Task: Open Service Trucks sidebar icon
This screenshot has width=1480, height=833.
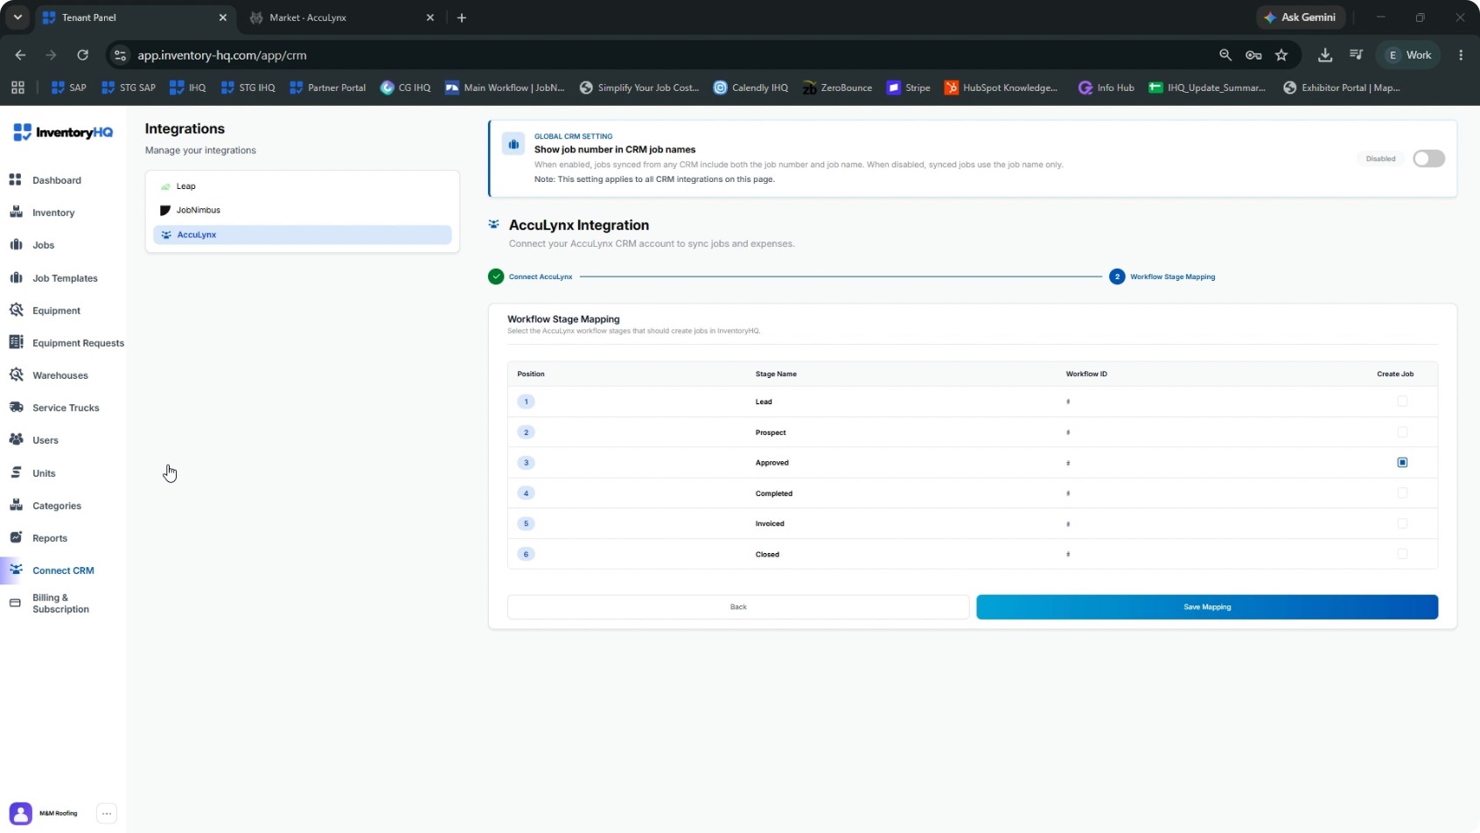Action: click(x=15, y=407)
